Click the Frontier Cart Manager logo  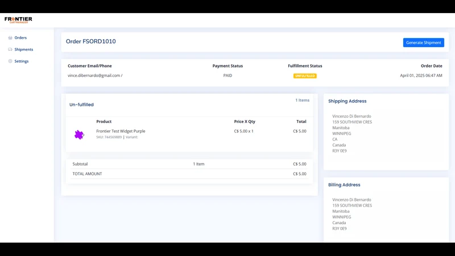pyautogui.click(x=18, y=20)
